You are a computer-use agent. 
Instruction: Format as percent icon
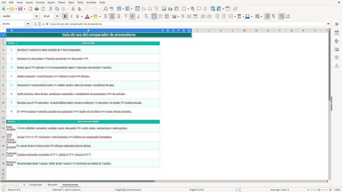pos(183,16)
